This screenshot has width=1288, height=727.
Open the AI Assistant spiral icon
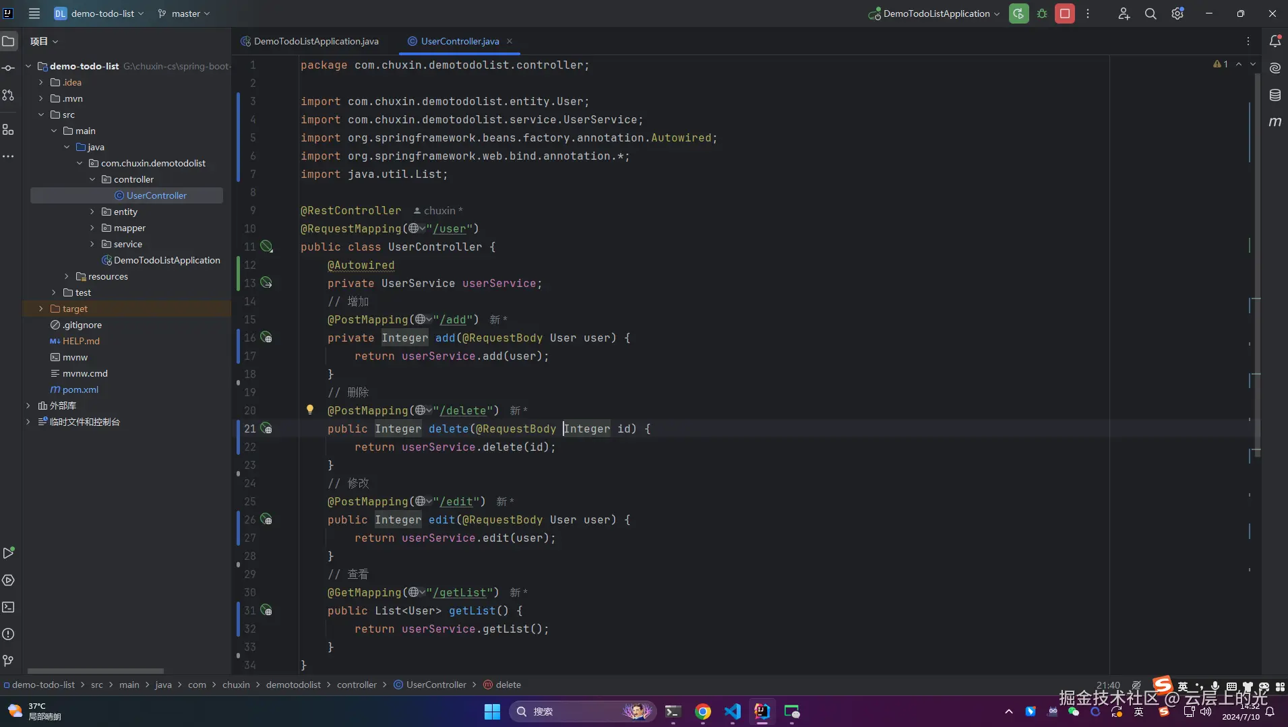click(x=1275, y=68)
